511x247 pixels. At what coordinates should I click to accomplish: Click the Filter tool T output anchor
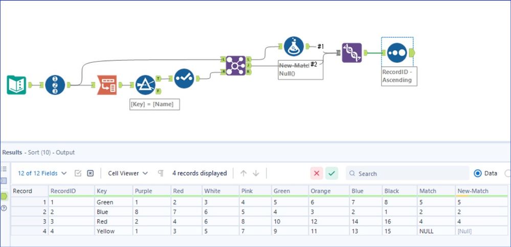(158, 78)
